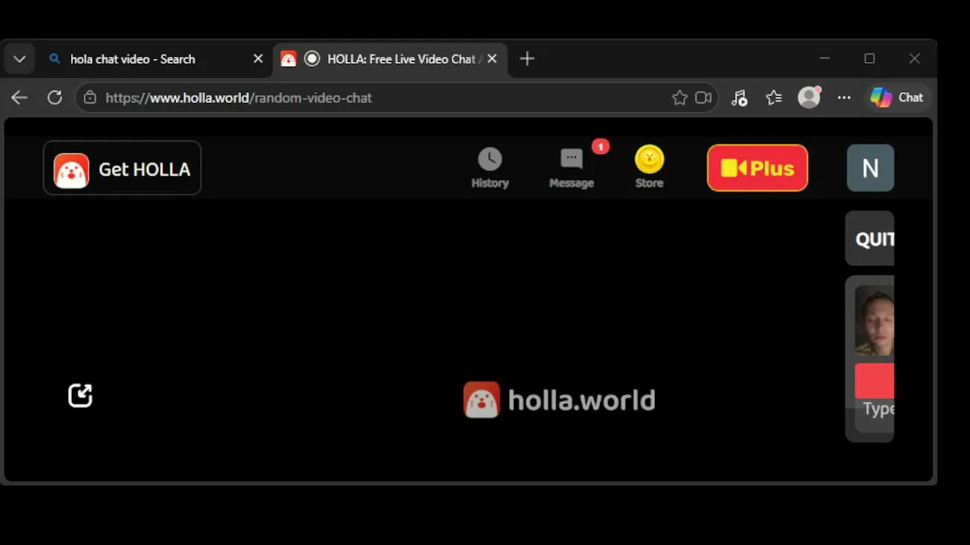
Task: Open a new browser tab
Action: pyautogui.click(x=527, y=59)
